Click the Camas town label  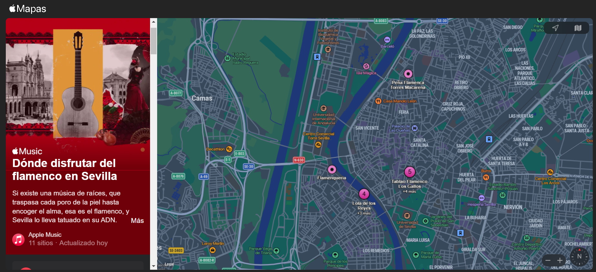pos(202,98)
